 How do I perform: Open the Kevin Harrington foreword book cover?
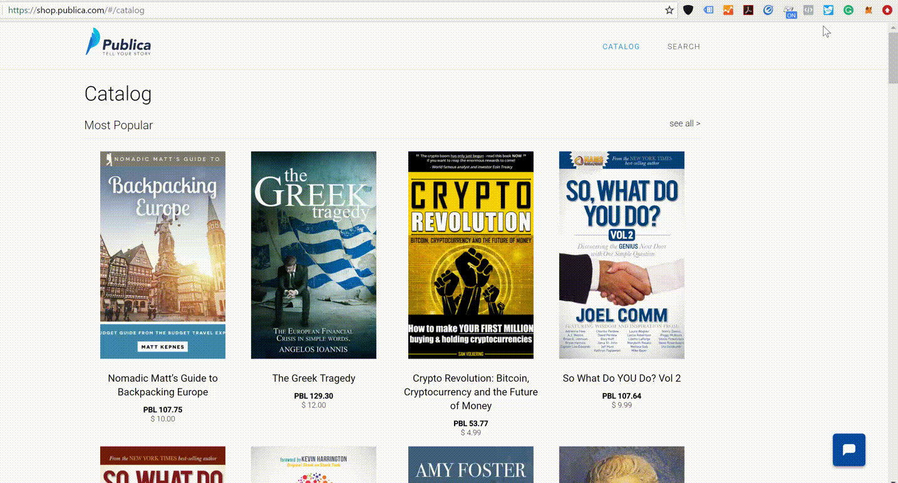[314, 464]
